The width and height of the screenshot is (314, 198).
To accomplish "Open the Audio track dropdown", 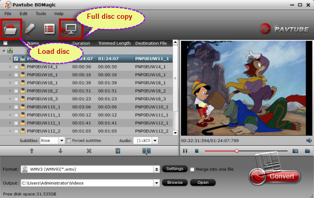I will [x=155, y=141].
